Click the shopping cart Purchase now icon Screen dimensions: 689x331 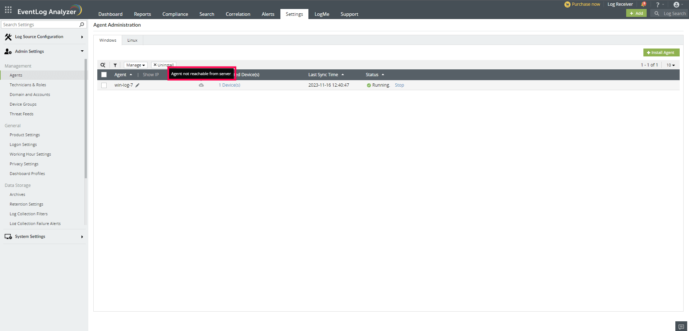click(567, 4)
